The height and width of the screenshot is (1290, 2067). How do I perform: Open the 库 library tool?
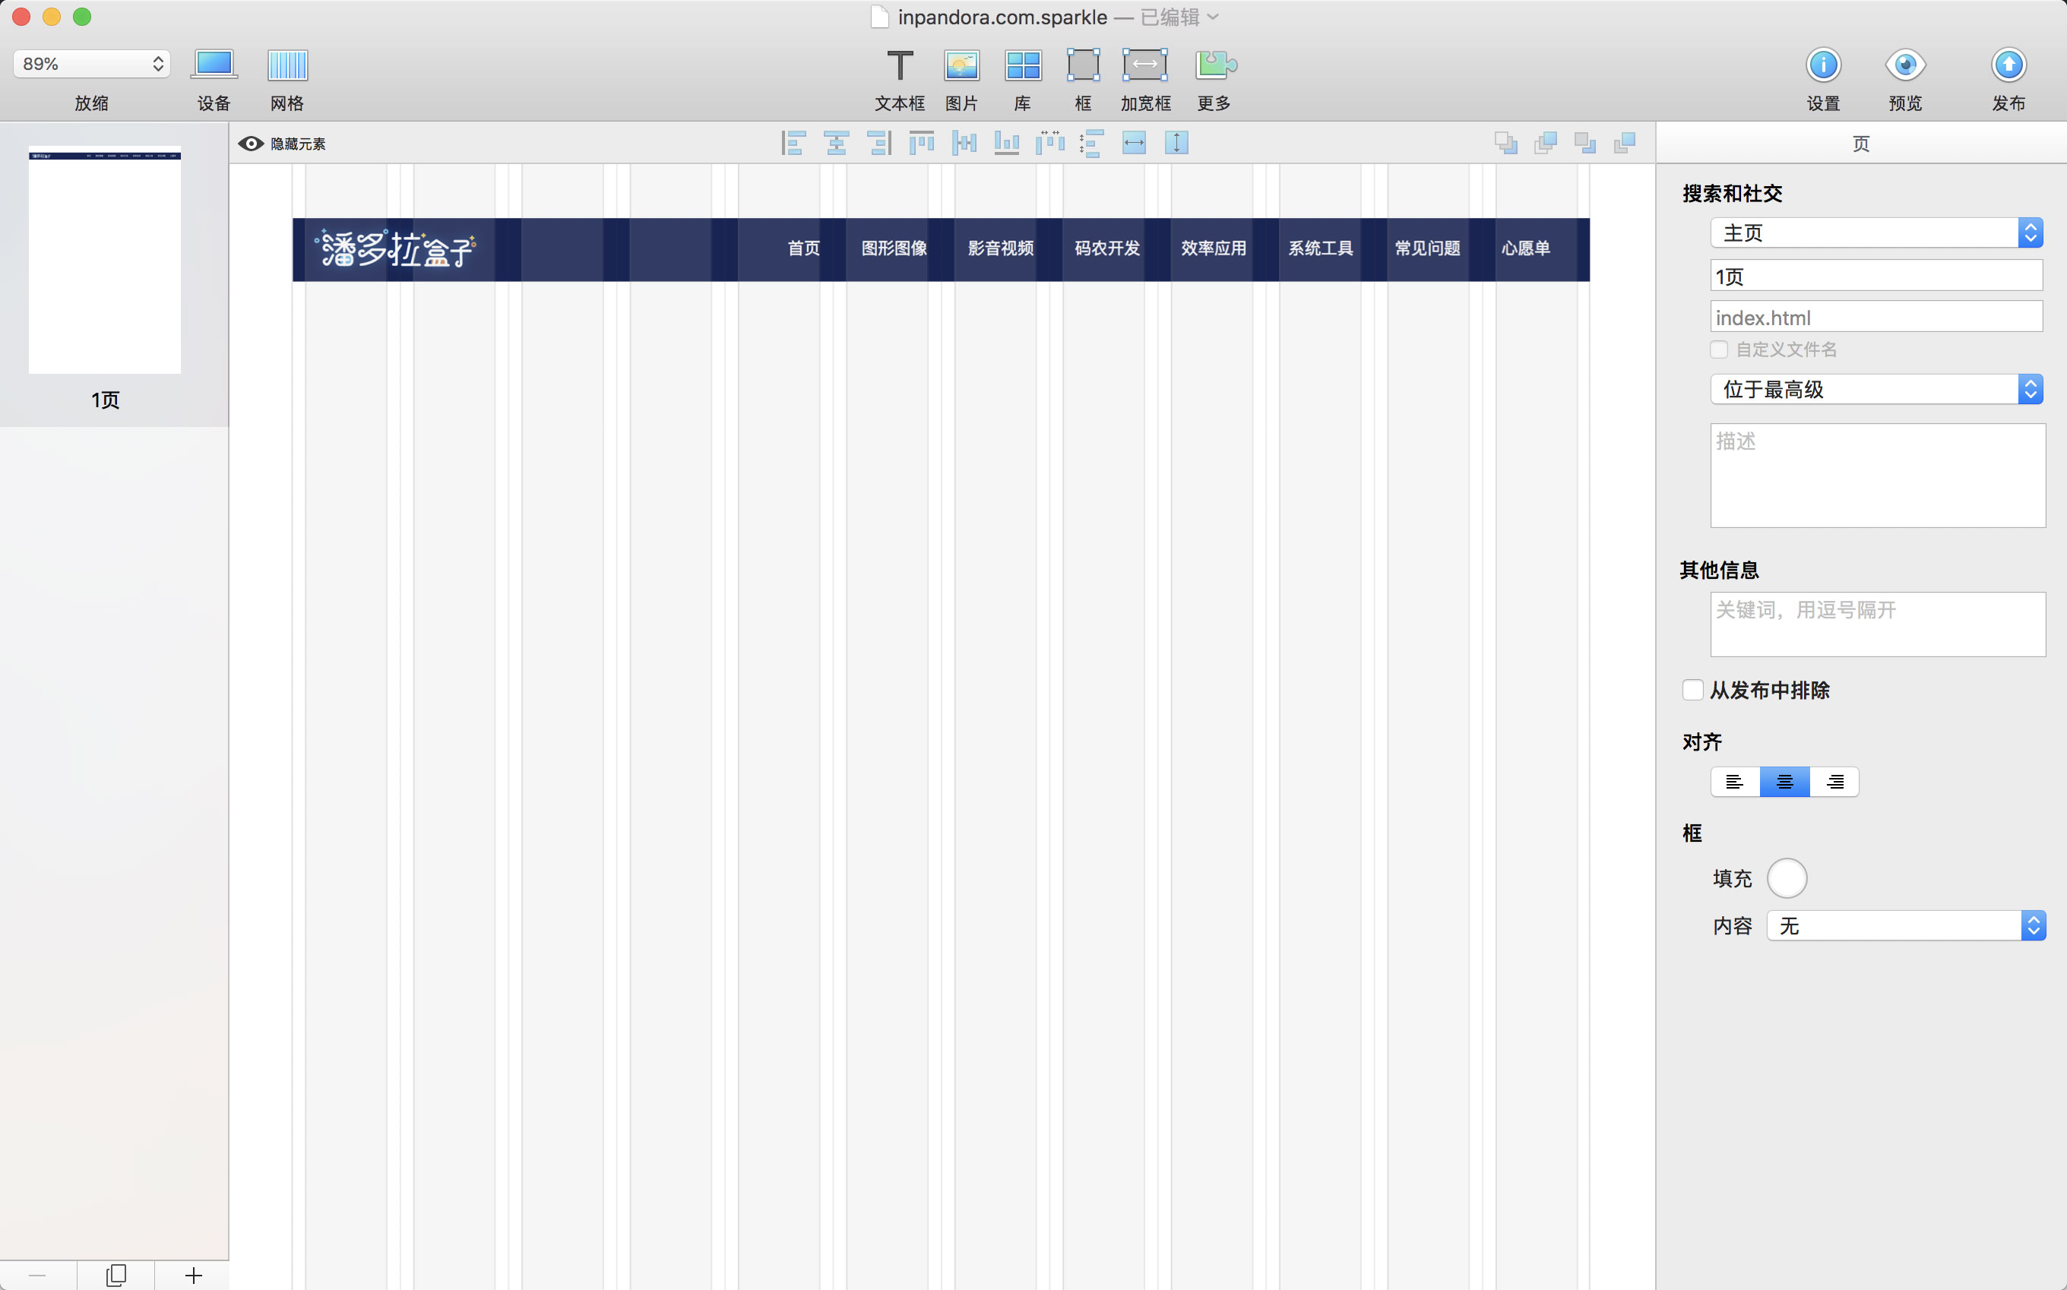tap(1022, 65)
